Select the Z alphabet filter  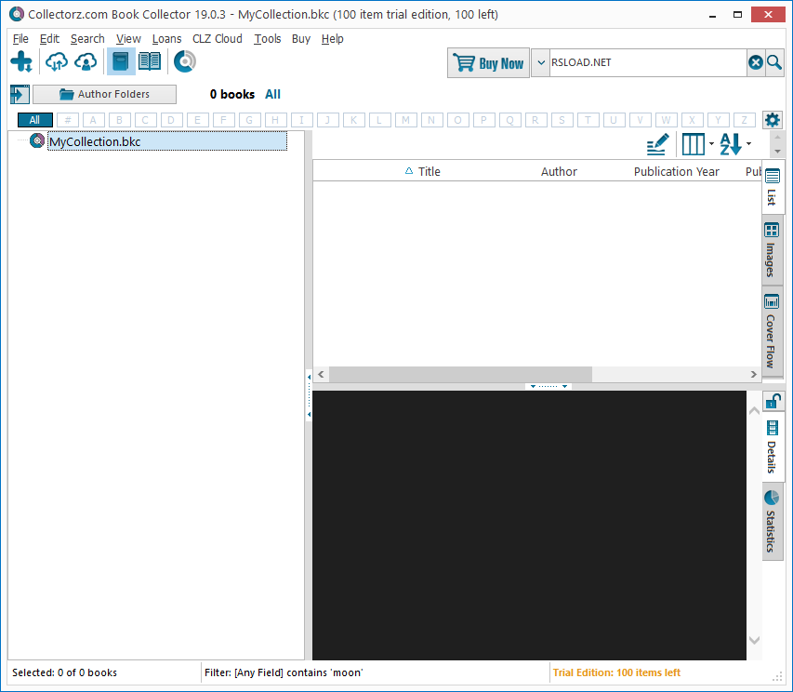pyautogui.click(x=744, y=120)
